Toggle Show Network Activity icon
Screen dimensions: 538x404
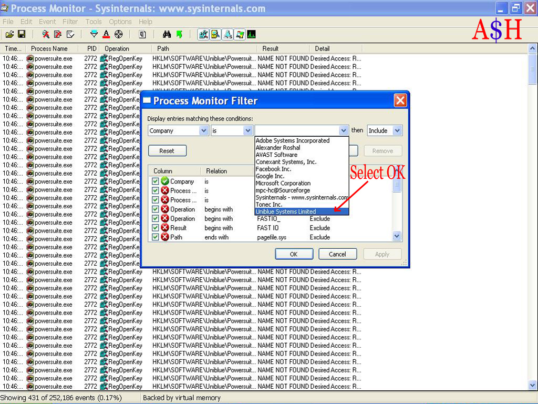[x=227, y=34]
